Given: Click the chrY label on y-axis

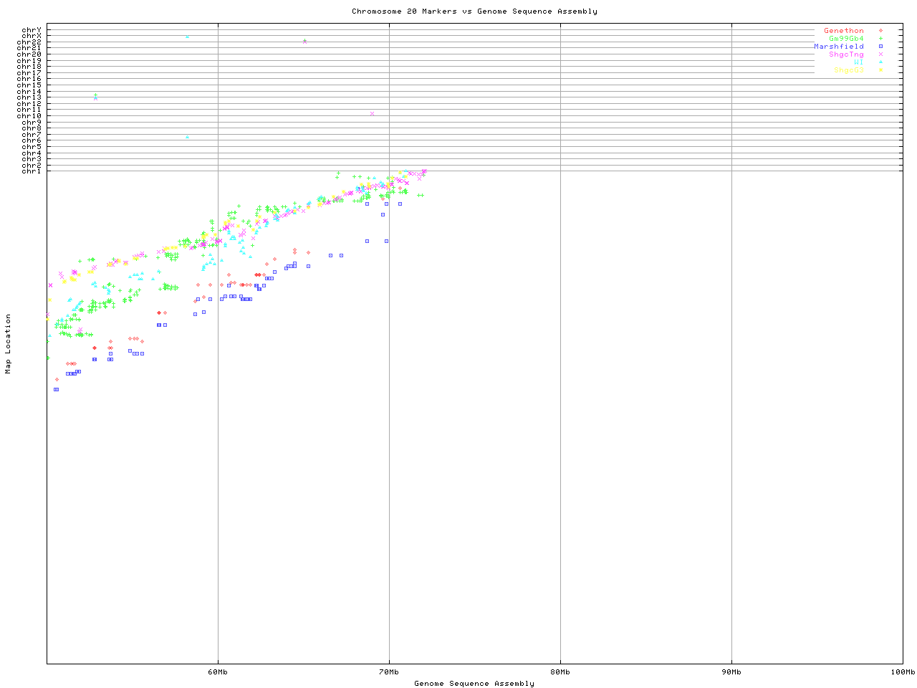Looking at the screenshot, I should pyautogui.click(x=32, y=29).
